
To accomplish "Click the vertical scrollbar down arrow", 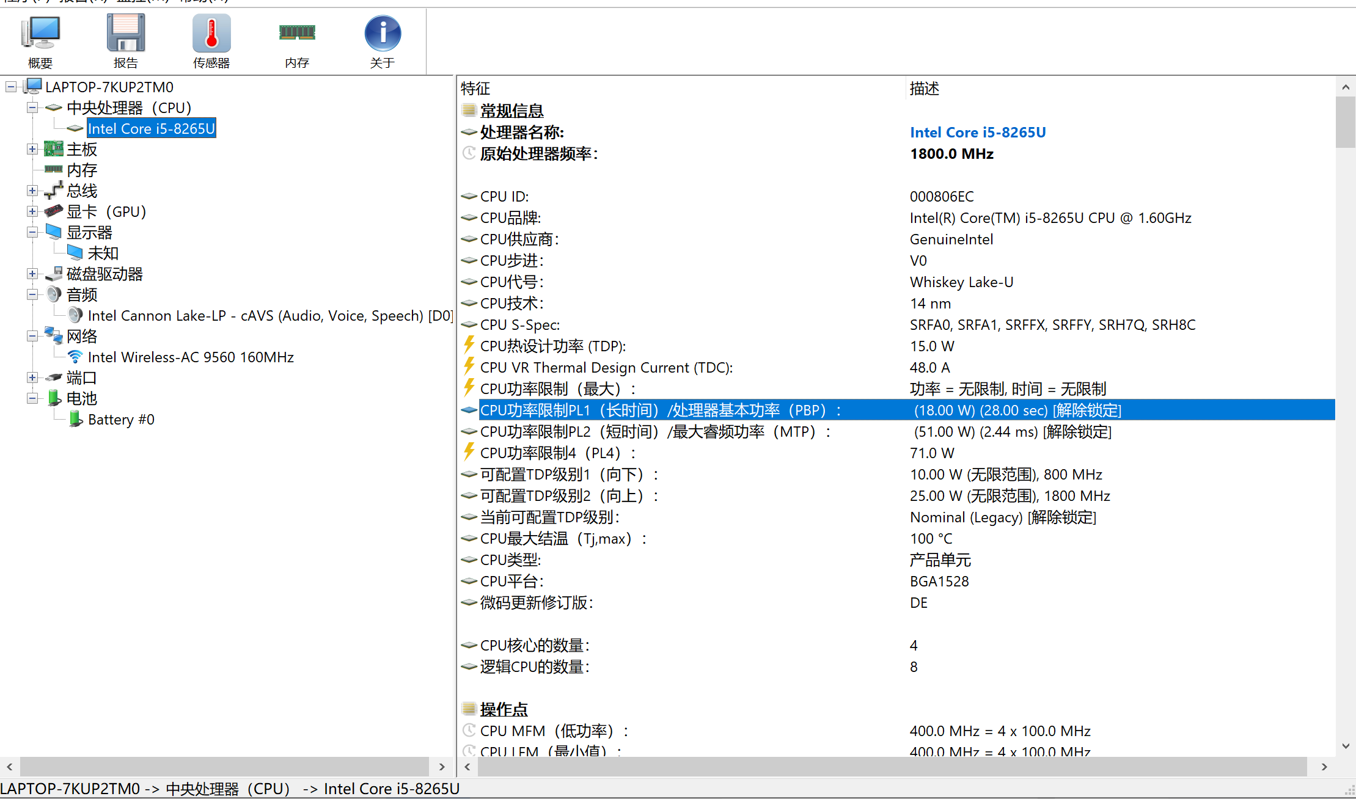I will pyautogui.click(x=1345, y=746).
